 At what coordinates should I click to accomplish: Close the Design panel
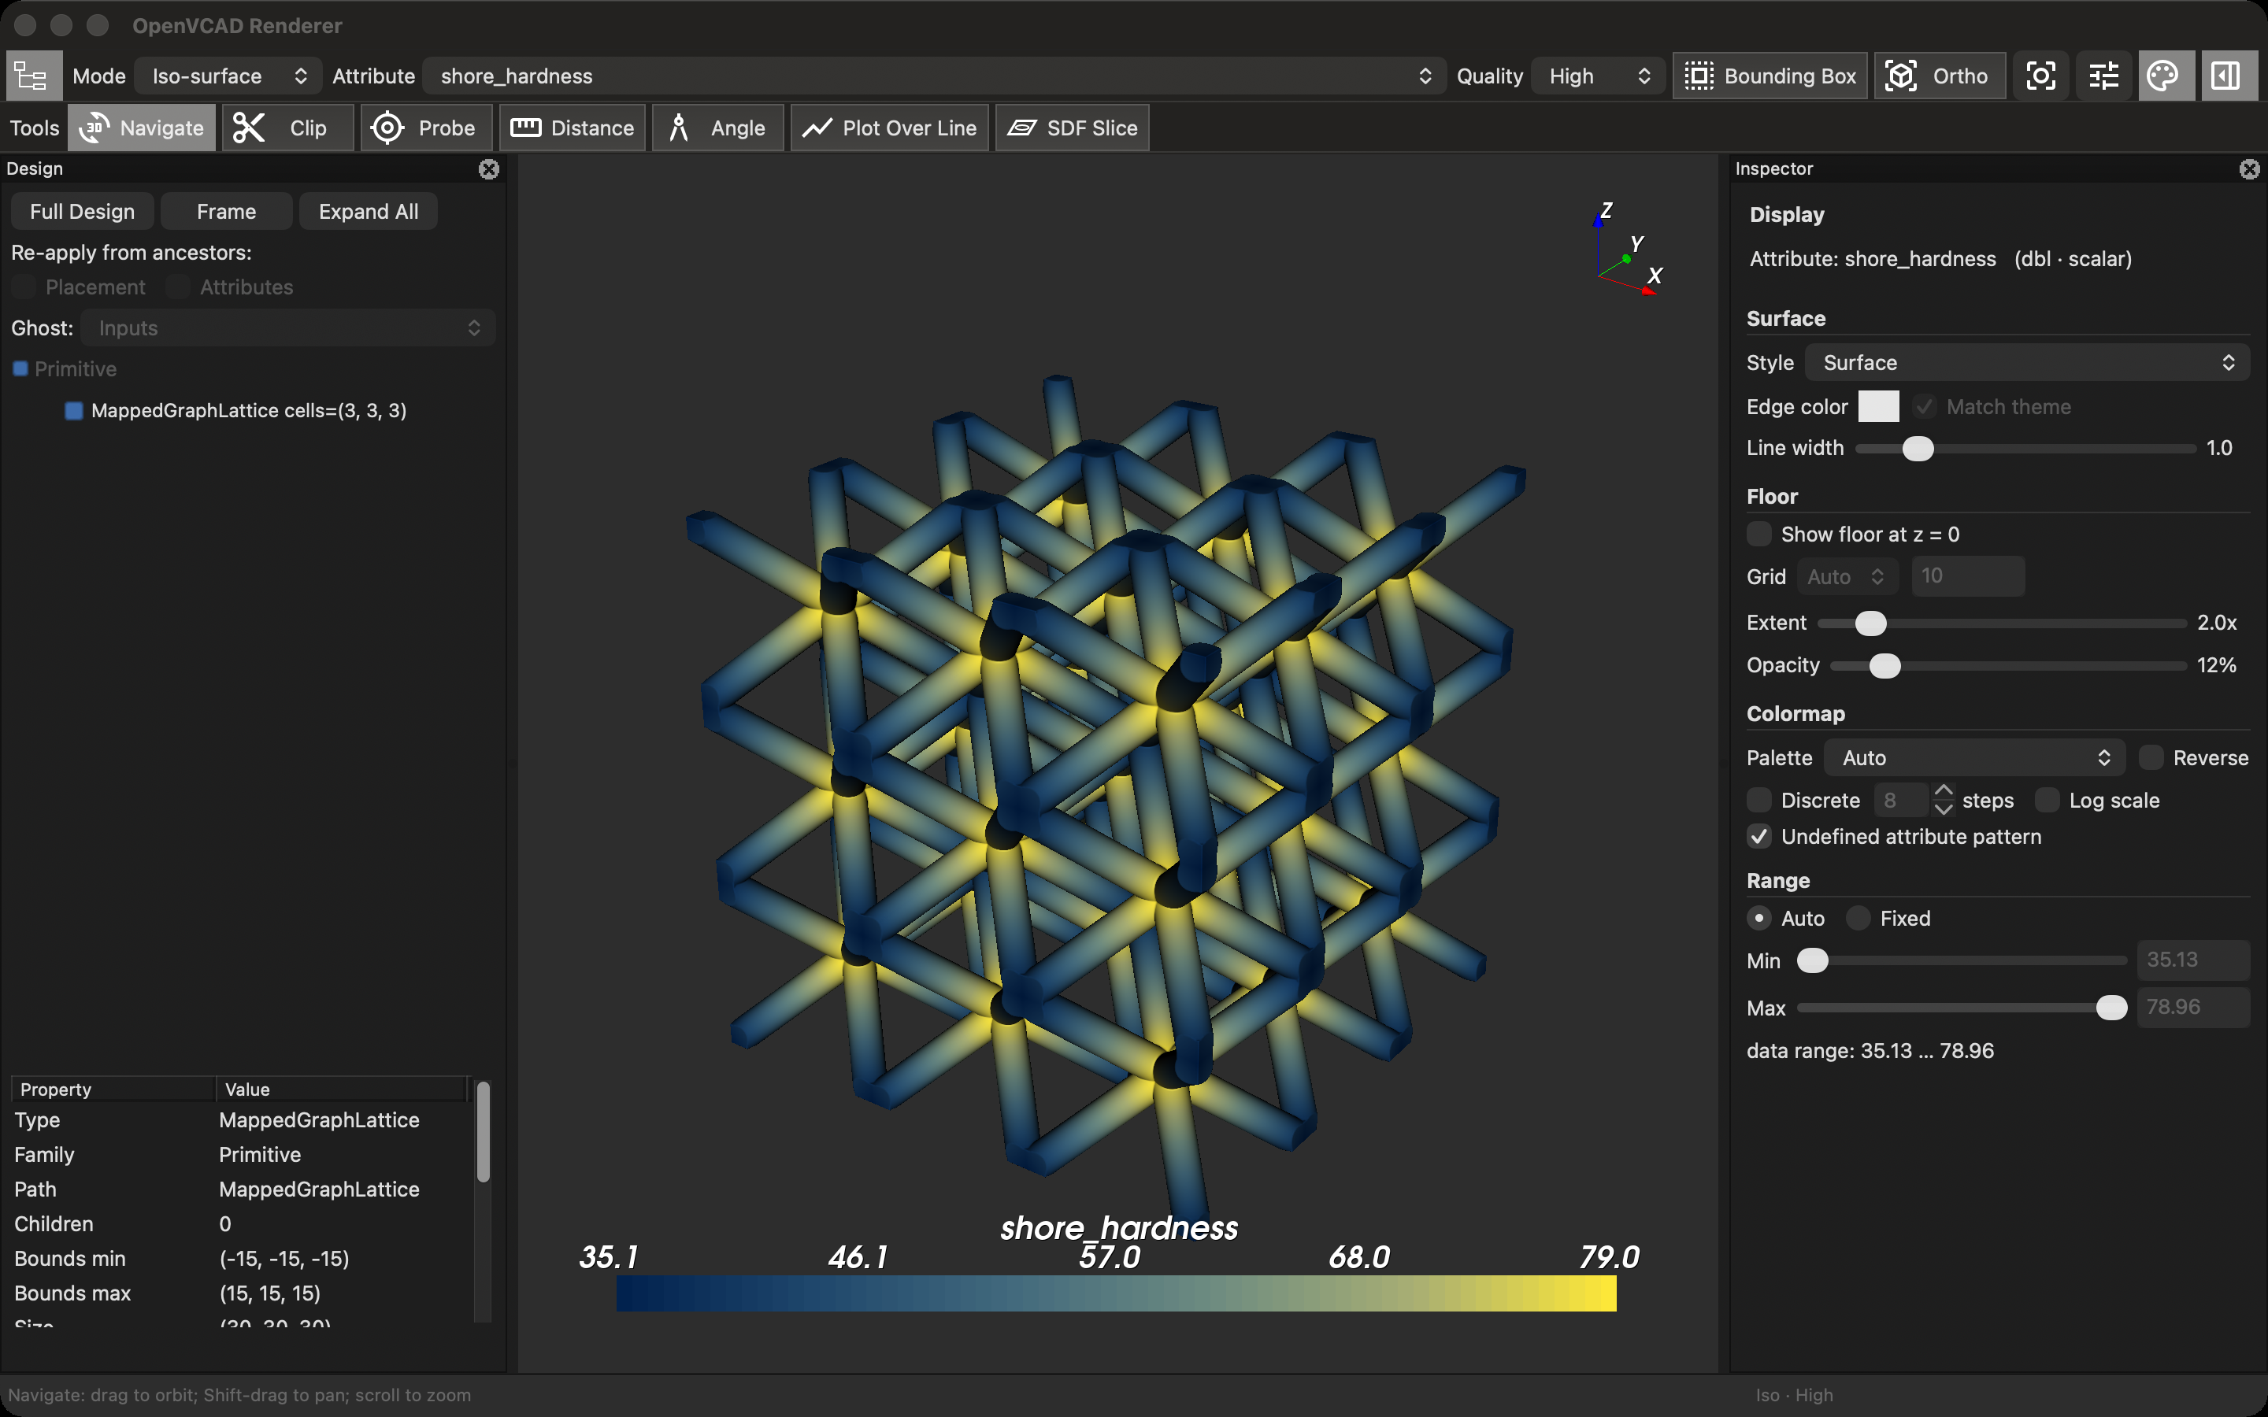click(489, 168)
